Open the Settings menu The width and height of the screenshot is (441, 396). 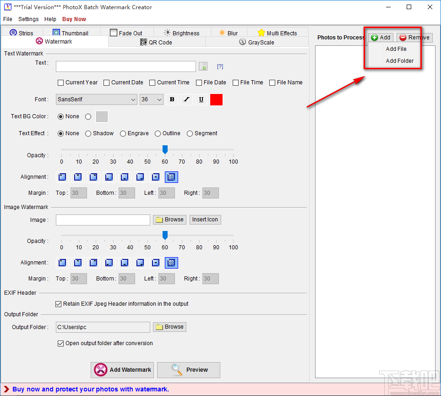pos(28,19)
